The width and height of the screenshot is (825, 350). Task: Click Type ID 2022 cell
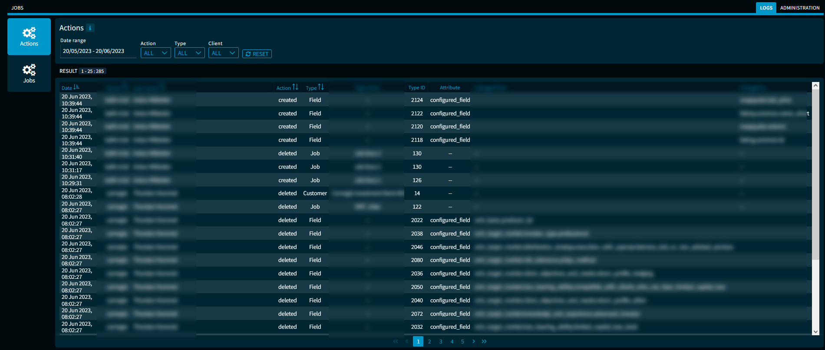[417, 220]
